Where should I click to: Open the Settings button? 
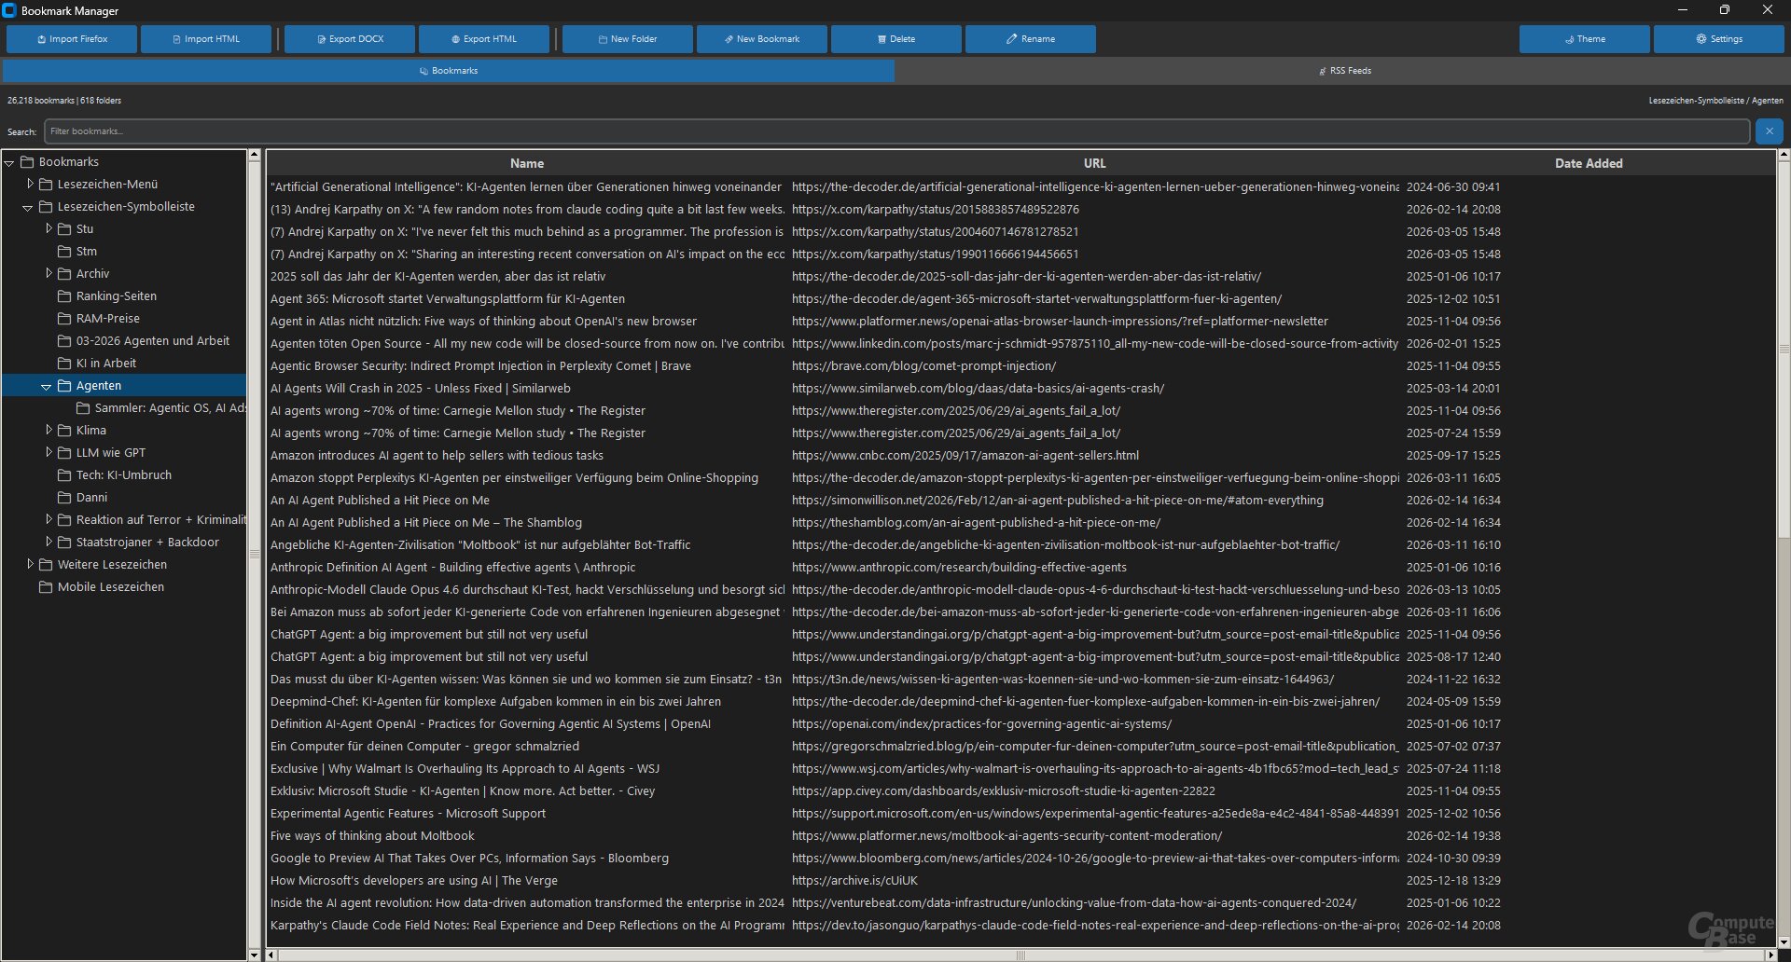pos(1718,39)
